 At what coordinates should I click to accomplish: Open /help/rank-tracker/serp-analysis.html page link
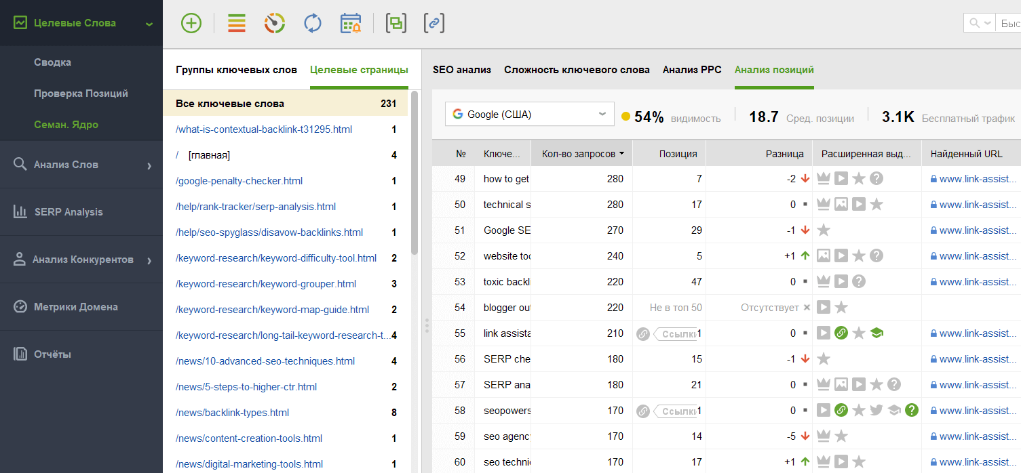point(256,207)
